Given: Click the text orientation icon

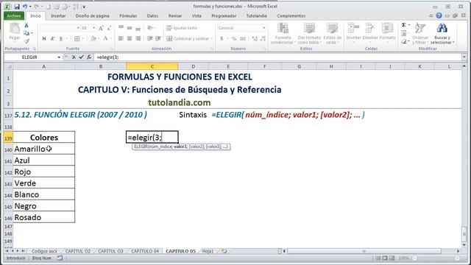Looking at the screenshot, I should tap(150, 28).
